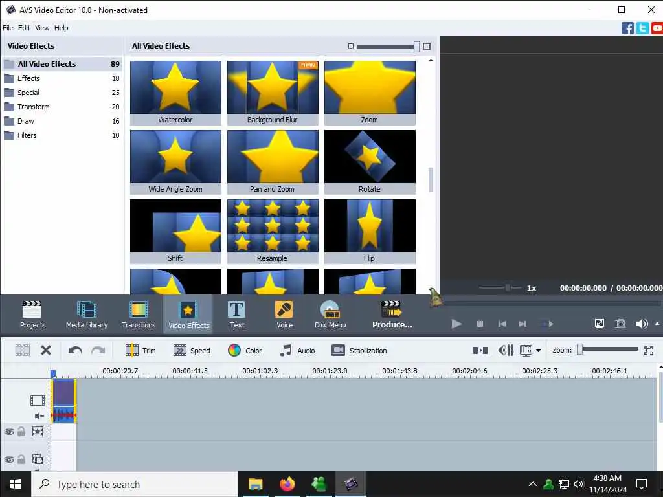Mute the preview volume speaker
Screen dimensions: 663x497
642,324
